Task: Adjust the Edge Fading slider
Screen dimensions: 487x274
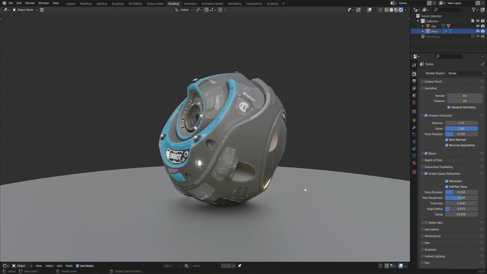Action: coord(461,209)
